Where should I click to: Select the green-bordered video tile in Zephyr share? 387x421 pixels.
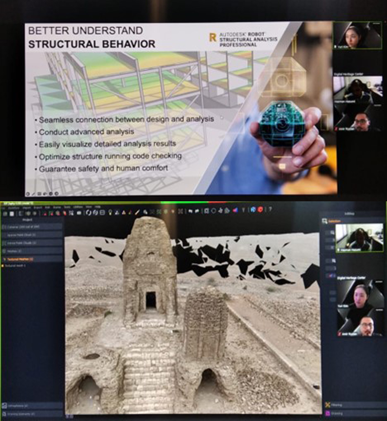(359, 238)
